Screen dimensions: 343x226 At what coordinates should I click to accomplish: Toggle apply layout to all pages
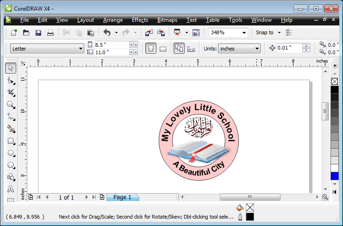(x=179, y=49)
